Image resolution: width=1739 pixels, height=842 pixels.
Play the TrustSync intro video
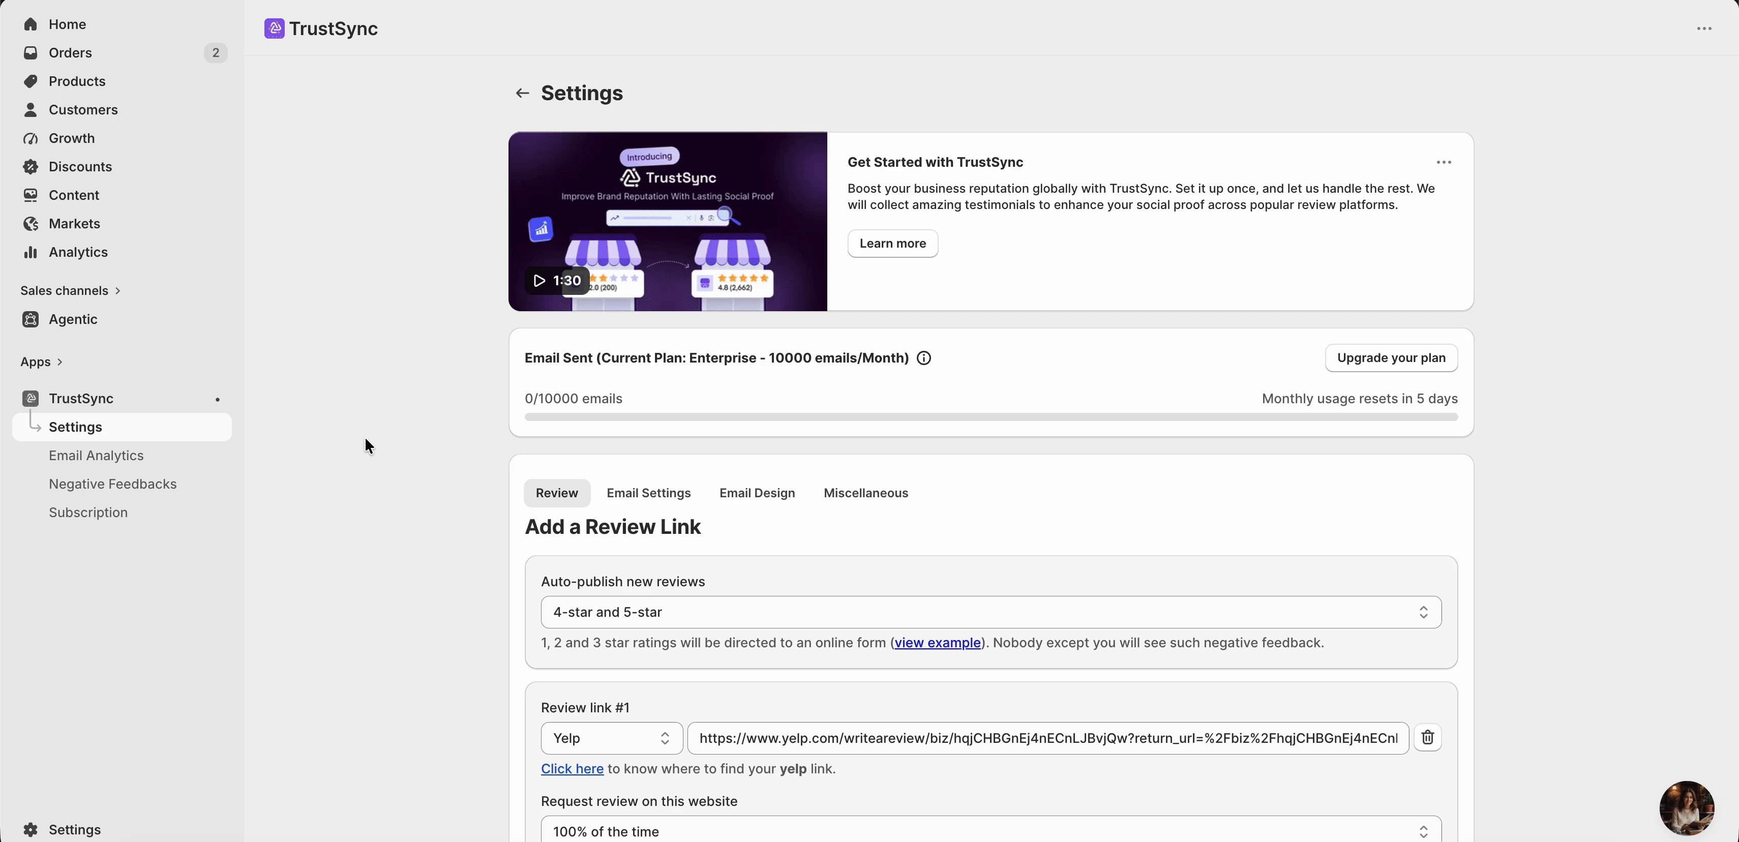[557, 280]
